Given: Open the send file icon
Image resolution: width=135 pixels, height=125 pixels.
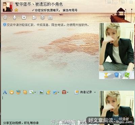Looking at the screenshot, I should click(x=24, y=17).
